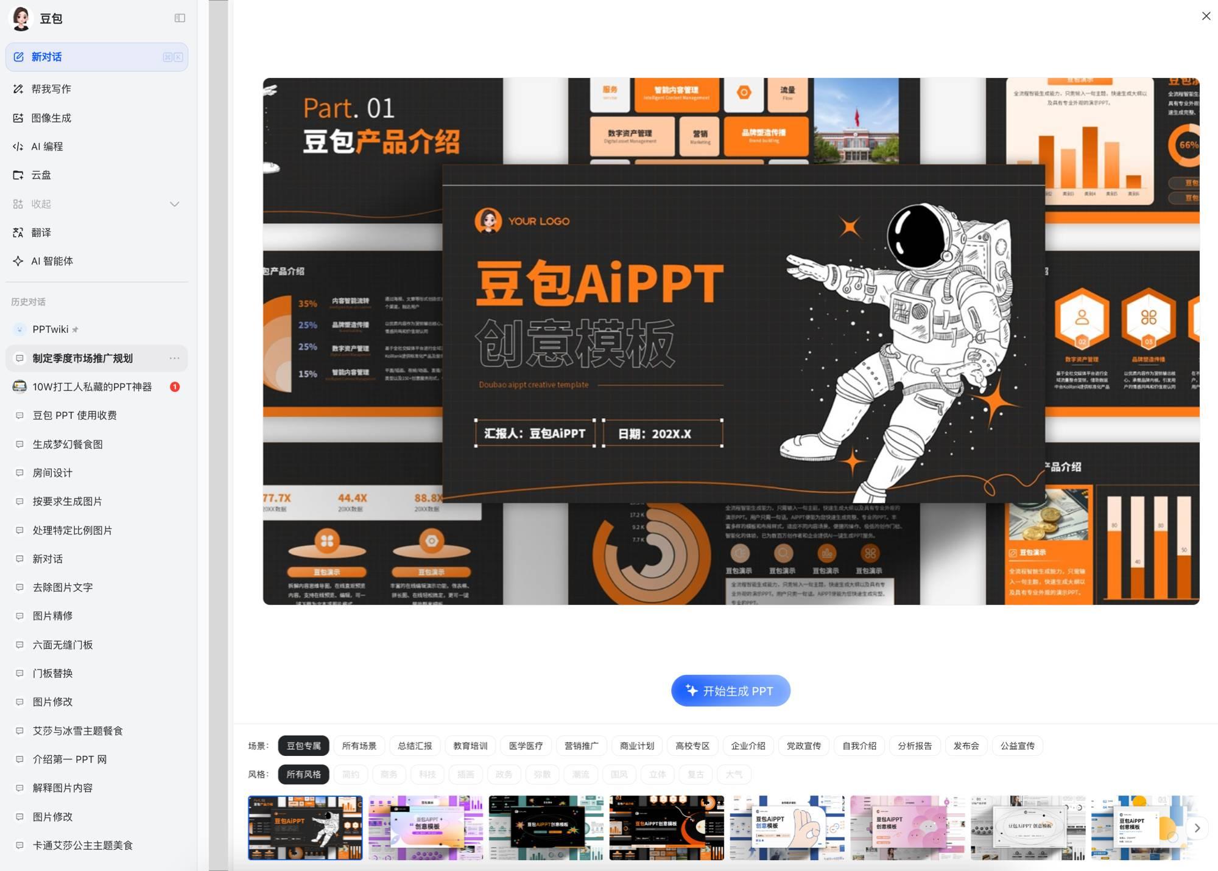Open 云盘 cloud drive icon
Image resolution: width=1218 pixels, height=871 pixels.
(x=18, y=175)
